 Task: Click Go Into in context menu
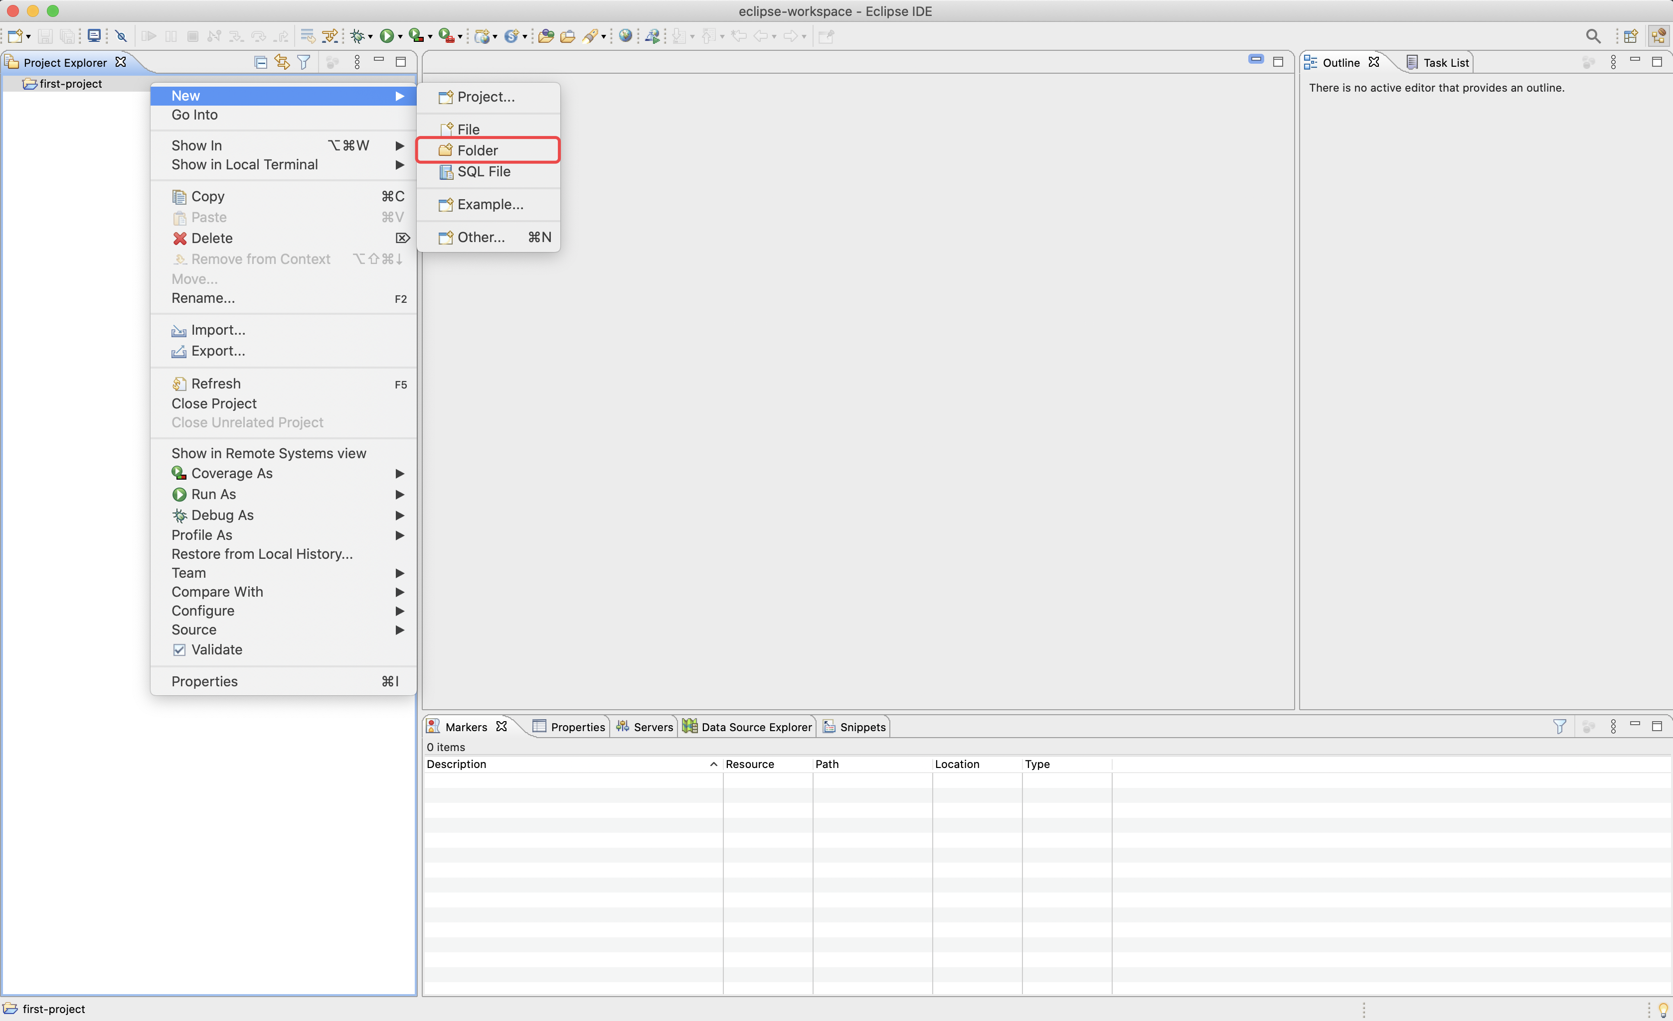(283, 115)
